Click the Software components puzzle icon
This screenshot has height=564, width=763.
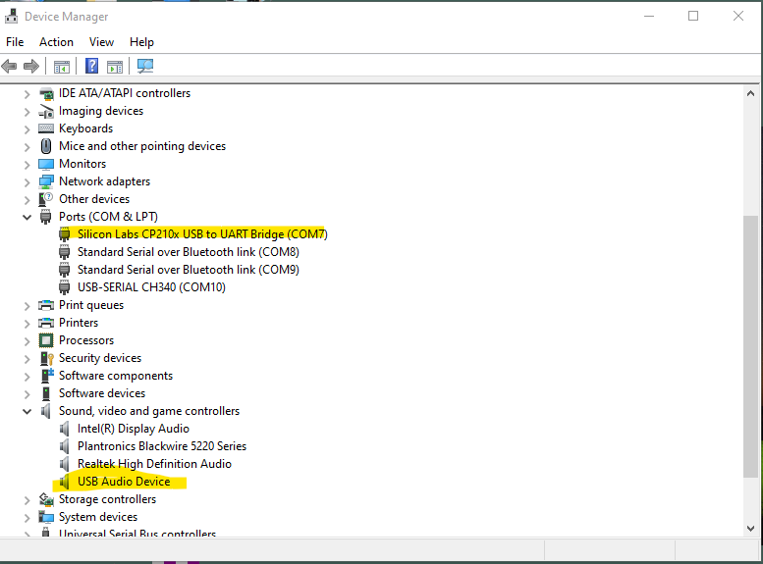[x=47, y=376]
